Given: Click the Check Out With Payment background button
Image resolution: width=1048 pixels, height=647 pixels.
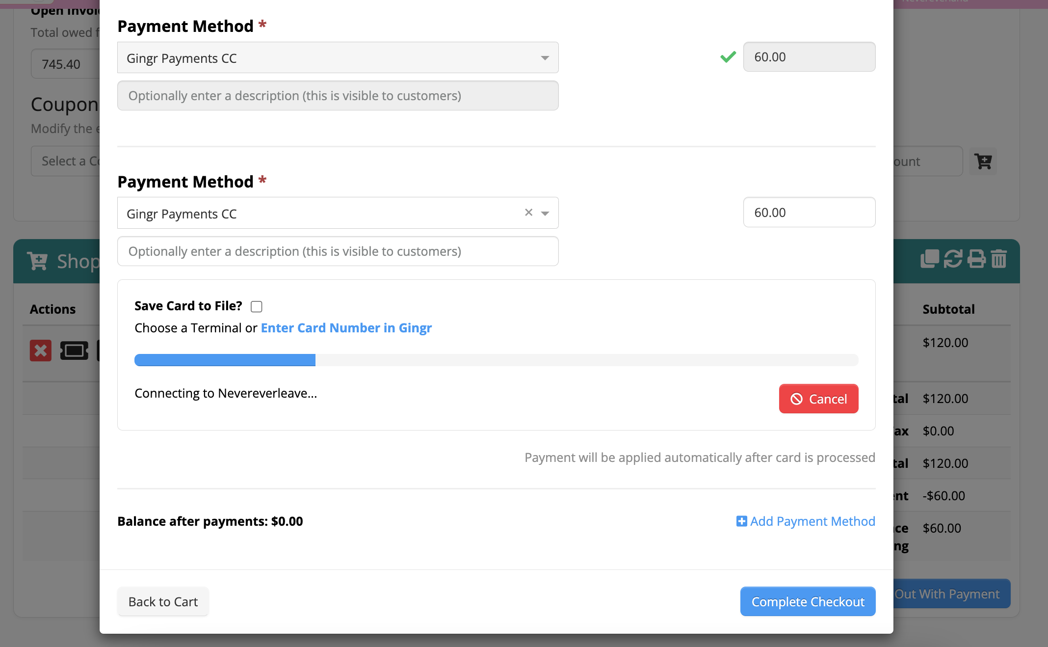Looking at the screenshot, I should point(951,594).
